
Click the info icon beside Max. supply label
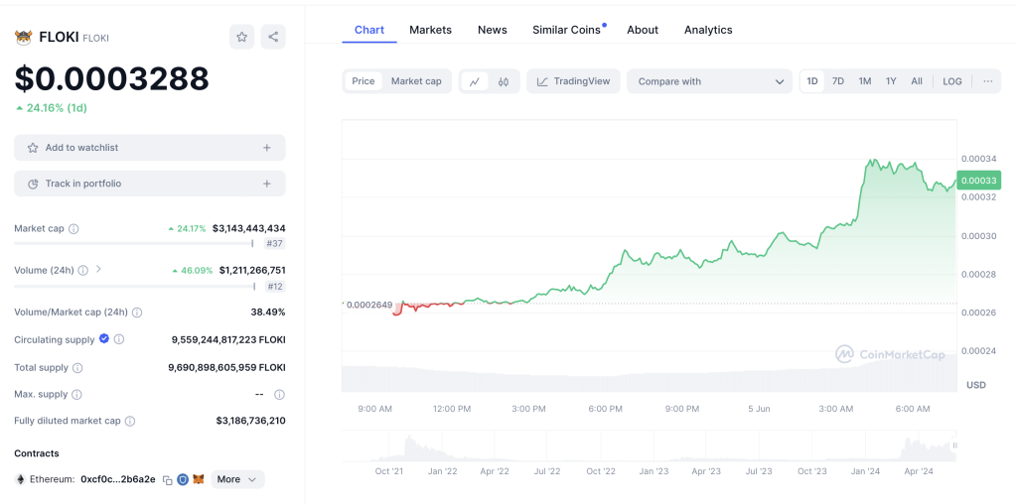pos(76,395)
